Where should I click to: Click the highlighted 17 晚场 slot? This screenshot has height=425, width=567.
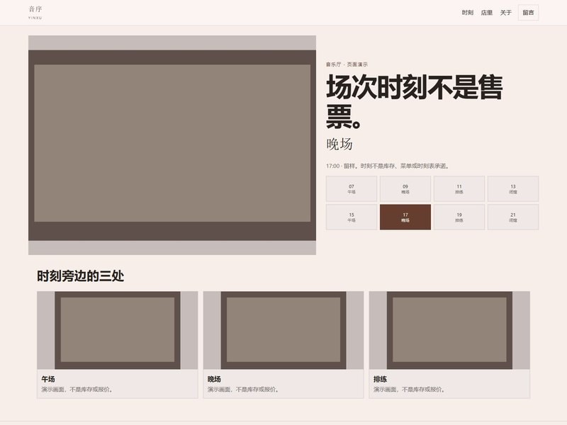[x=405, y=217]
